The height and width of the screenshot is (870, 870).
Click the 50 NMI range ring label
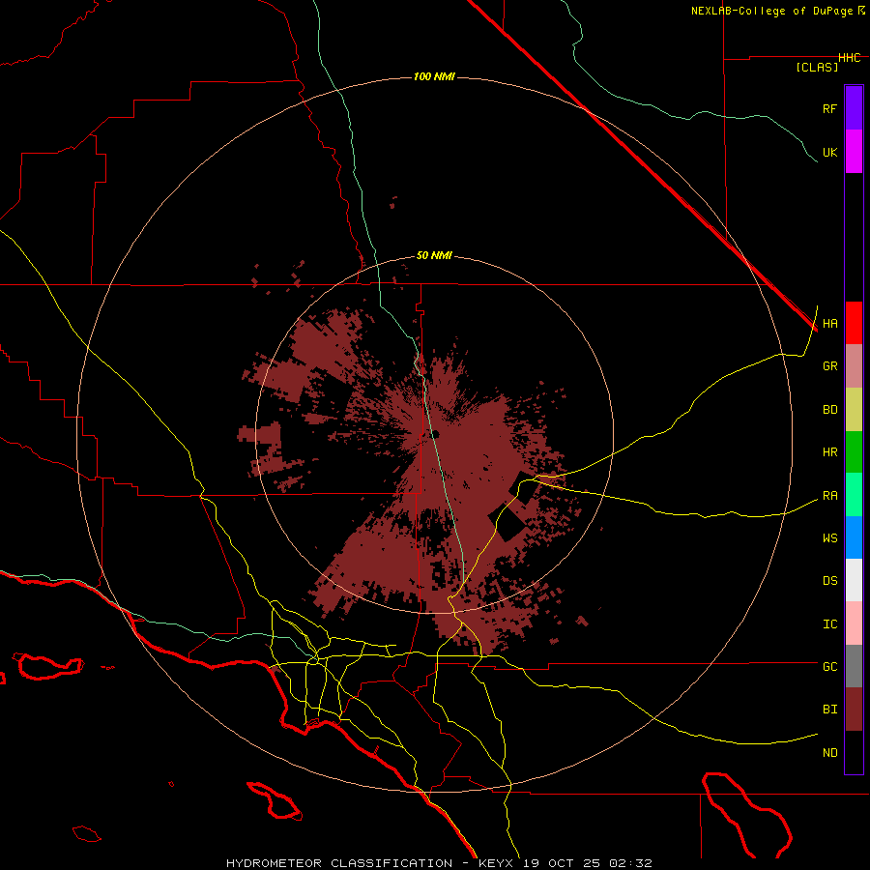(x=434, y=256)
